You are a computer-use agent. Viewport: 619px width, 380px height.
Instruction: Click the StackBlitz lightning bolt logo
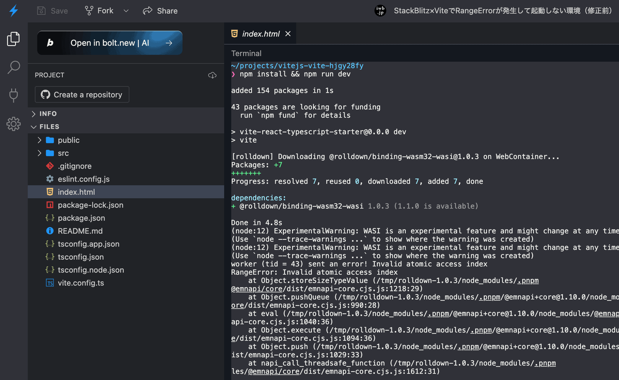pyautogui.click(x=14, y=11)
